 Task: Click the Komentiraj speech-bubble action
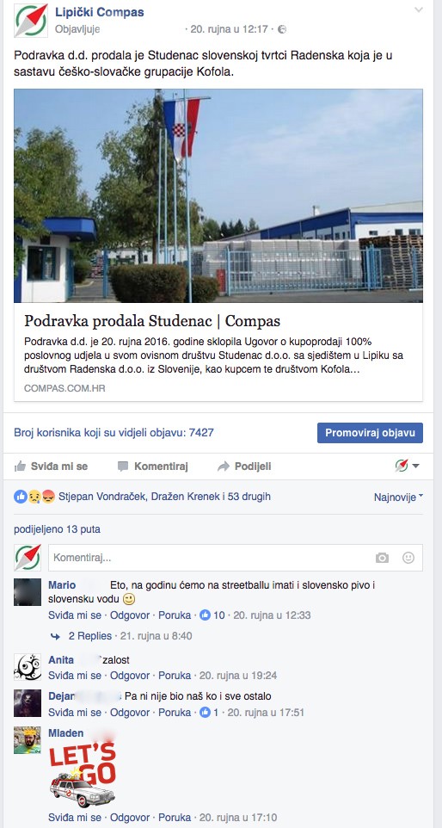tap(153, 467)
